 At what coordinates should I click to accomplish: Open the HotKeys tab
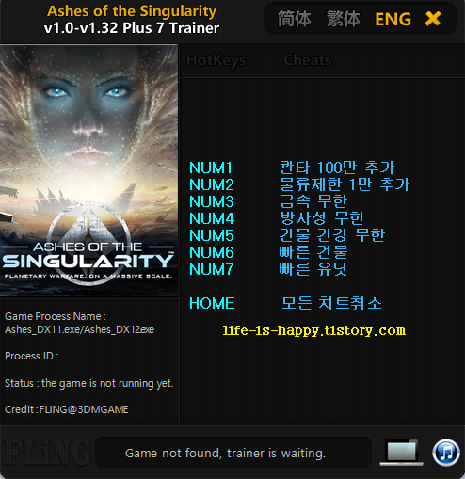(x=216, y=60)
